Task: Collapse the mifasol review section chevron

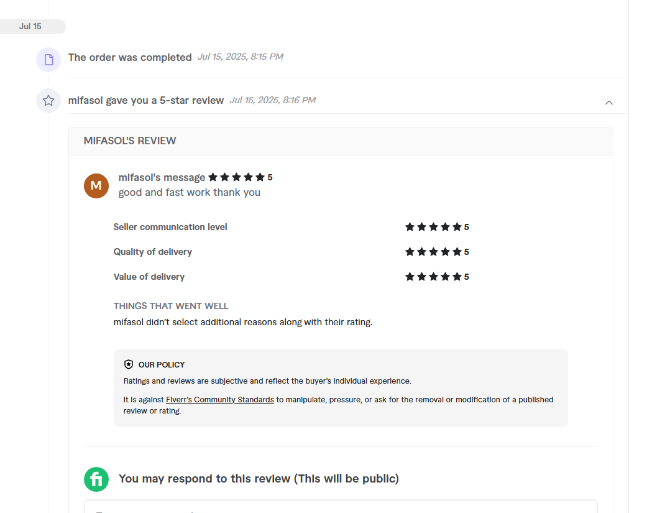Action: [609, 103]
